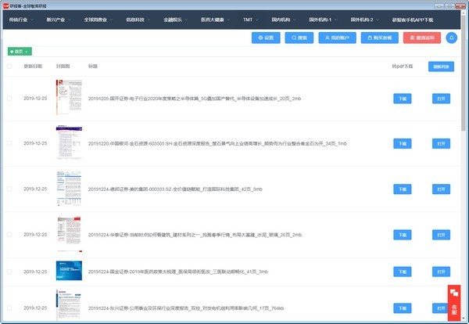Check the box for the 国开证券 report row

[9, 99]
